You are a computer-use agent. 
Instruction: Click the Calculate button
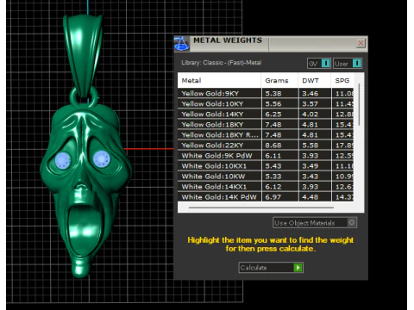(x=271, y=268)
